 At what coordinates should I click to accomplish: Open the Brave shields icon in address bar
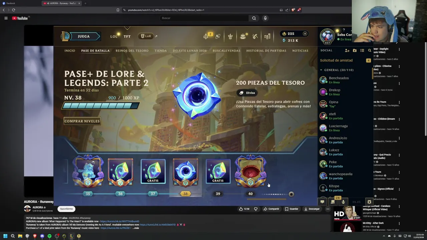(293, 10)
